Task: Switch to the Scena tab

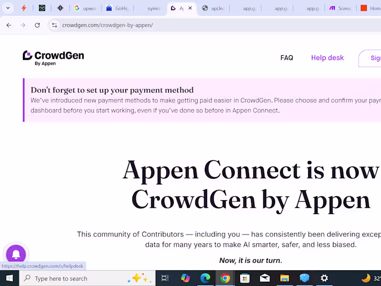Action: coord(340,8)
